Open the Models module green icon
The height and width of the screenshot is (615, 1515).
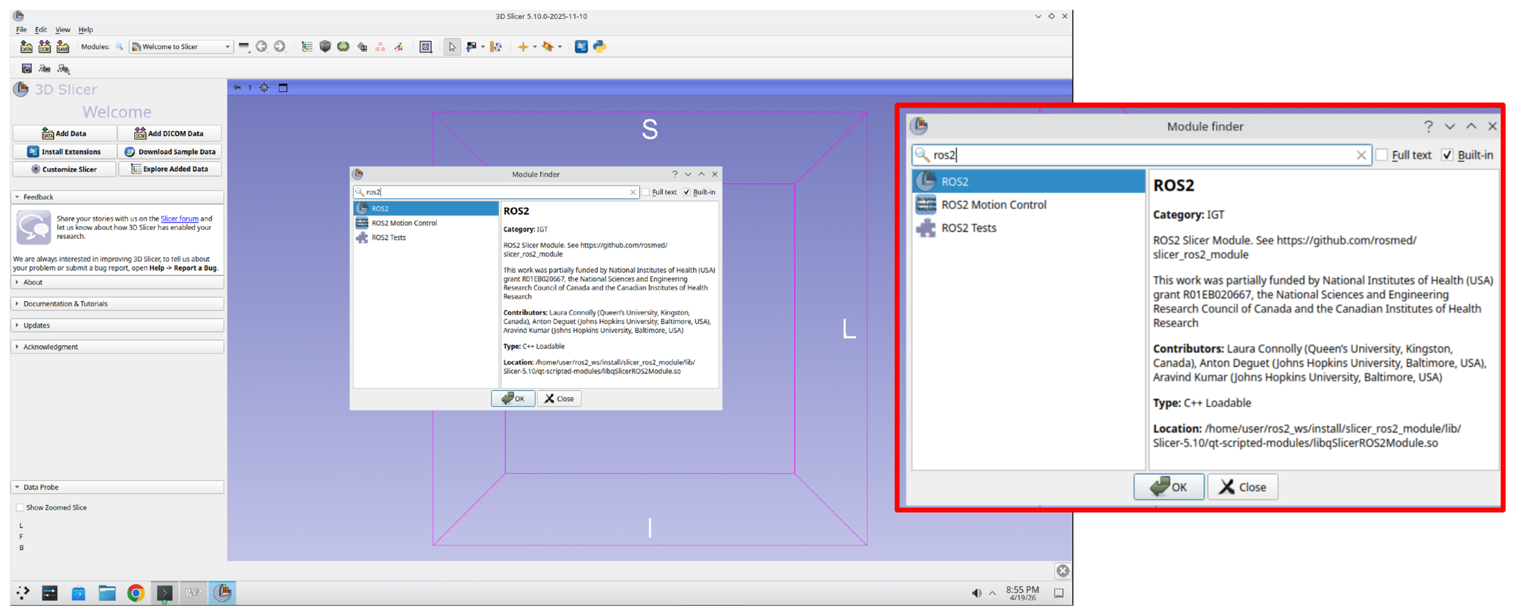pyautogui.click(x=343, y=47)
